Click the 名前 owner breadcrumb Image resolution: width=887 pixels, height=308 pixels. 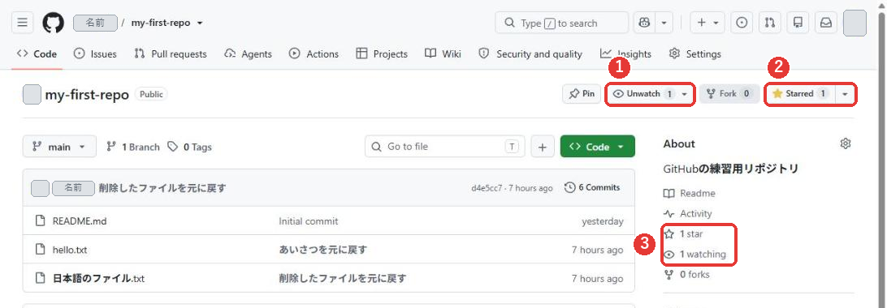coord(95,24)
